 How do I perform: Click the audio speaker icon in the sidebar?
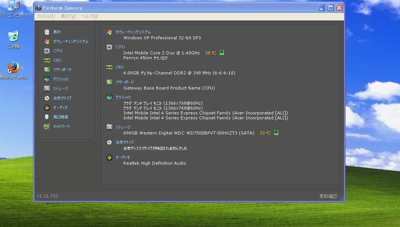click(x=47, y=108)
